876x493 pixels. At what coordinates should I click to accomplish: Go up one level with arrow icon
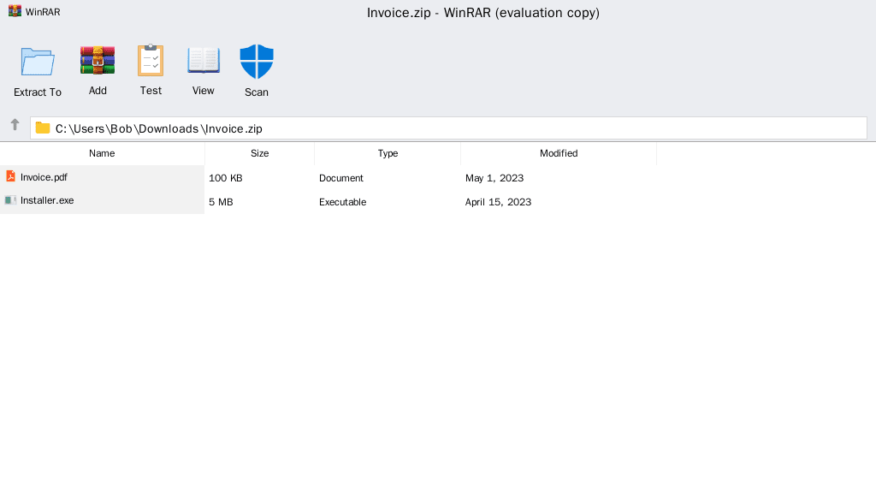point(15,124)
